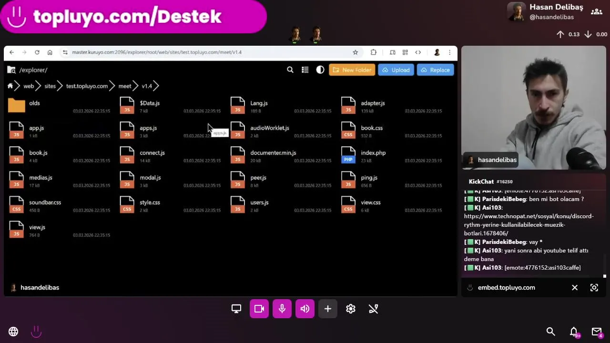Open the test.topluyo.com breadcrumb

(87, 86)
